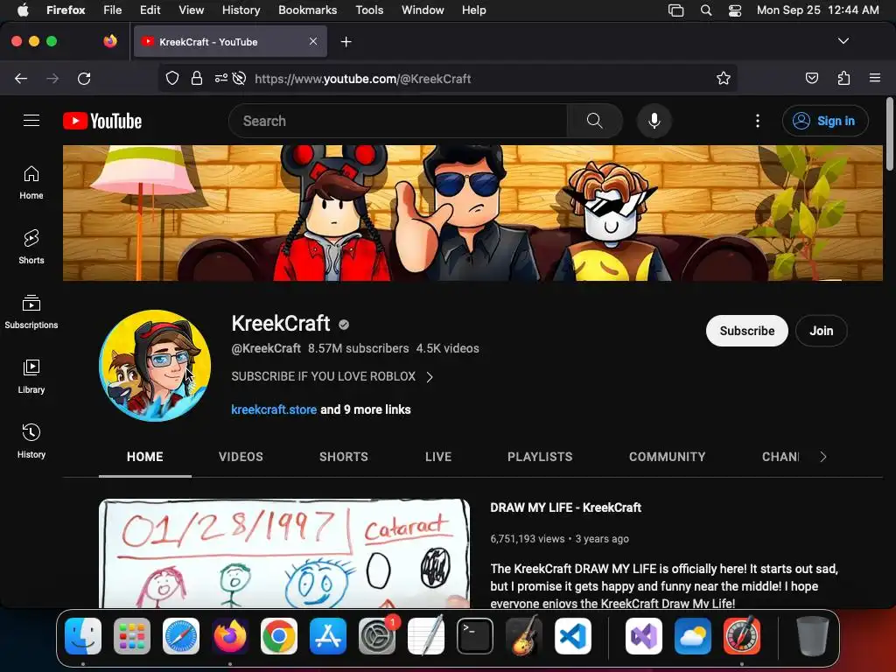The width and height of the screenshot is (896, 672).
Task: Click the page vertical scrollbar
Action: point(889,135)
